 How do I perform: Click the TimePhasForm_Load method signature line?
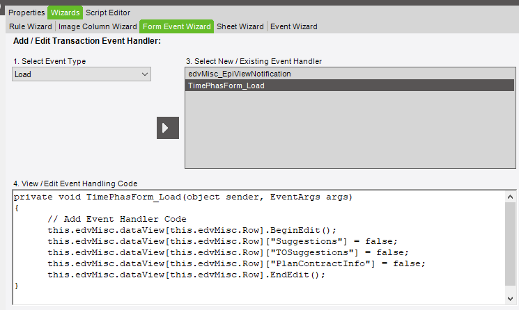183,197
